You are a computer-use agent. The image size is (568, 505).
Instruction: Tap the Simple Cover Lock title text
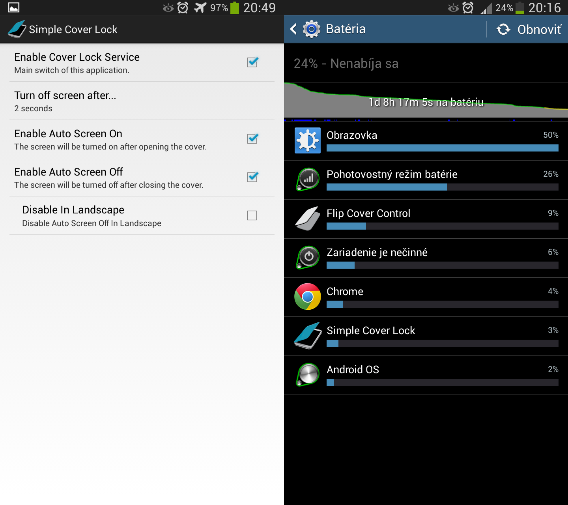pos(73,30)
